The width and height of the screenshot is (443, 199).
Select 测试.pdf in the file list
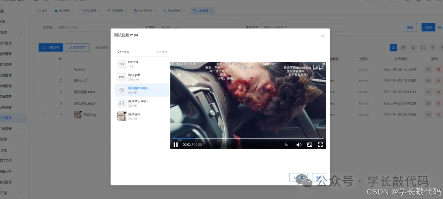[x=142, y=77]
